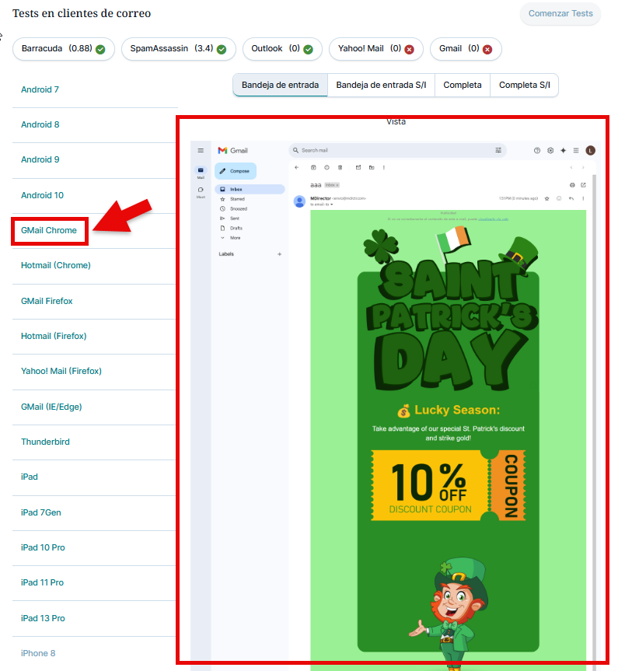
Task: Click the Yahoo! Mail (0) result chip
Action: (375, 48)
